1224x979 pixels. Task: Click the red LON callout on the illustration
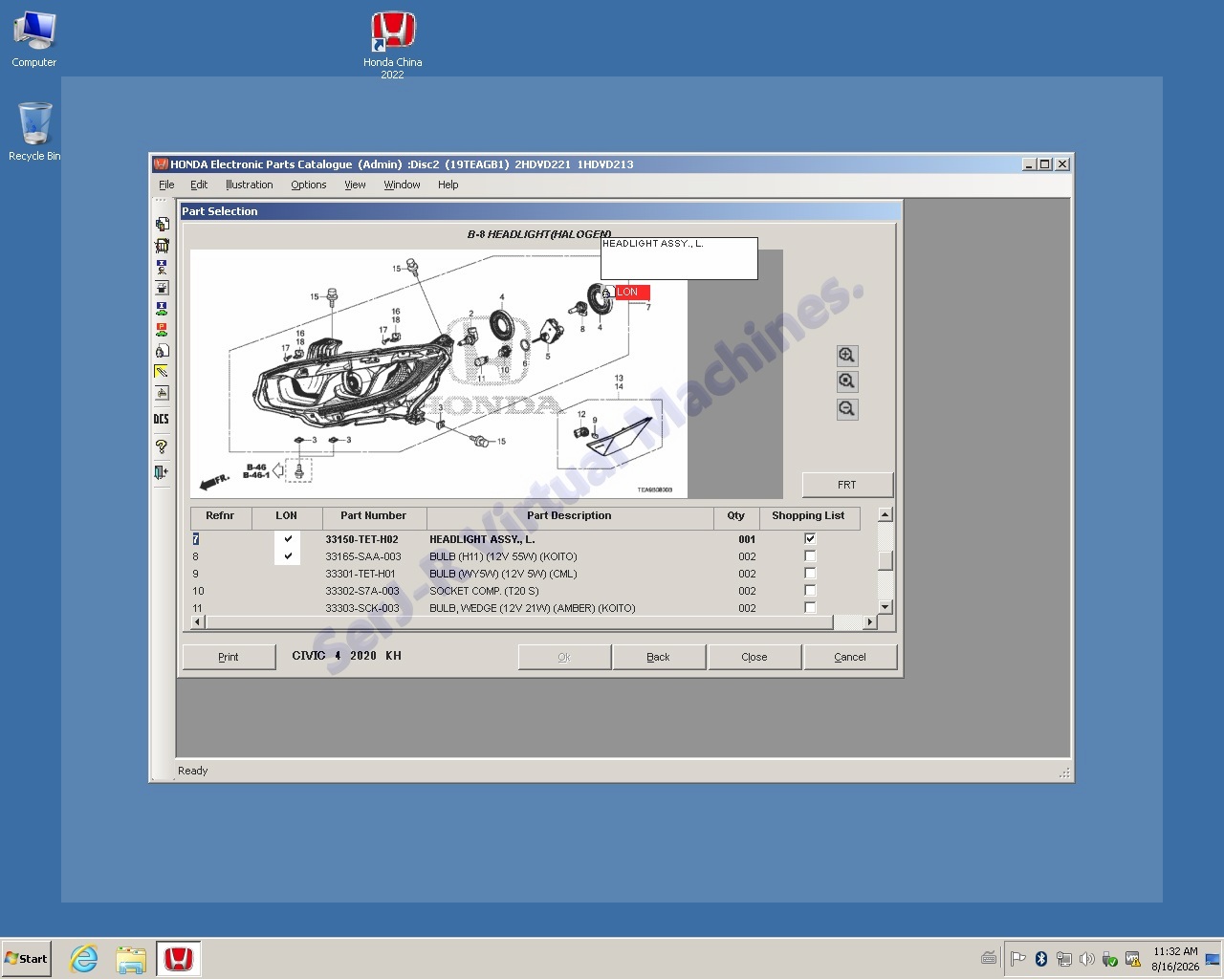point(632,292)
